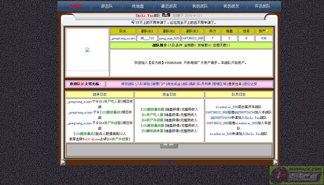Open the 入队审批 link
Screen dimensions: 324x185
[143, 84]
